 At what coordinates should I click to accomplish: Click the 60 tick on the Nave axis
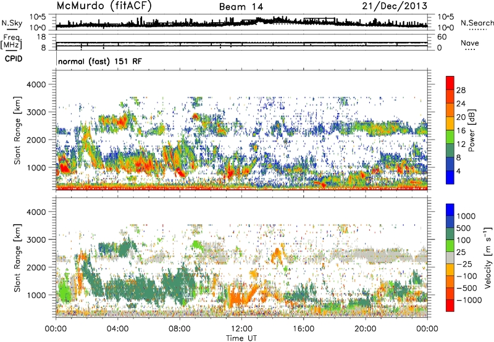point(442,37)
